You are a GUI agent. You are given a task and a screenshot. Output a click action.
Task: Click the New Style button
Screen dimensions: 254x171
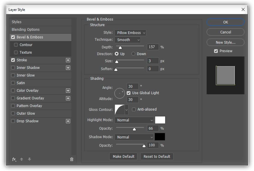[225, 42]
